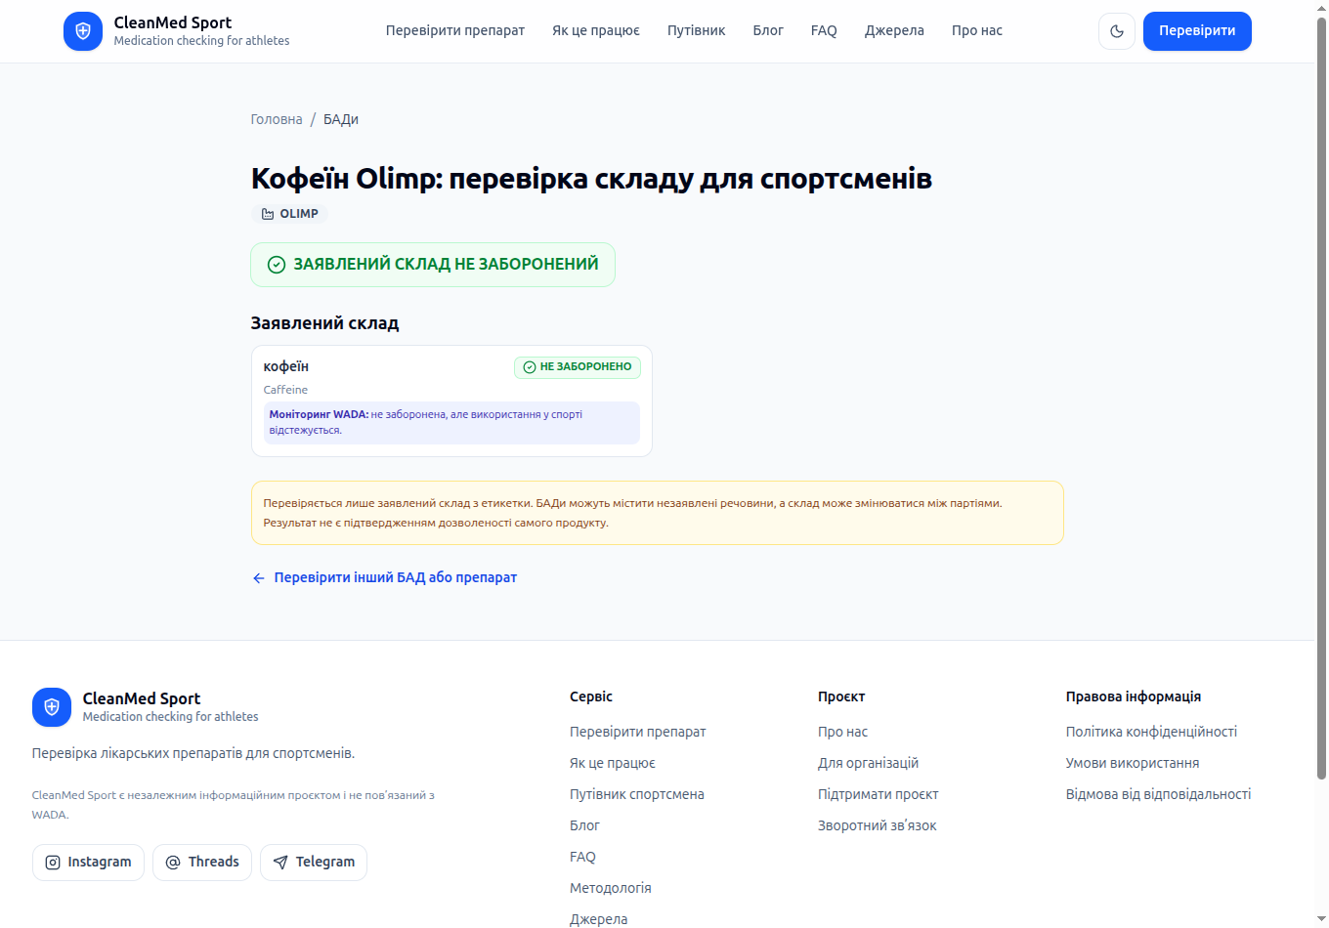This screenshot has width=1329, height=928.
Task: Open footer link Путівник спортсмена
Action: pyautogui.click(x=637, y=794)
